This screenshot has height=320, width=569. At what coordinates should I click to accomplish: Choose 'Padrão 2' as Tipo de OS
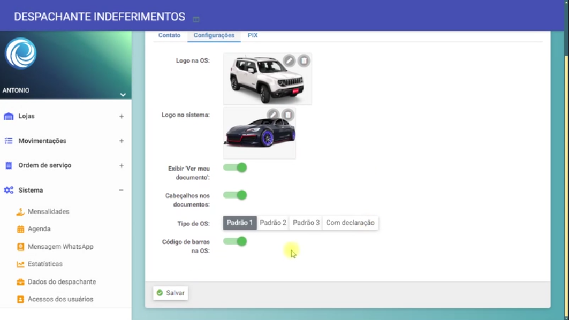pyautogui.click(x=273, y=223)
